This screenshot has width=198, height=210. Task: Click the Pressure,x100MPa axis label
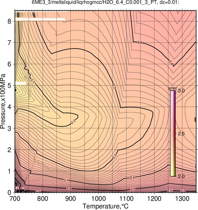(x=3, y=101)
